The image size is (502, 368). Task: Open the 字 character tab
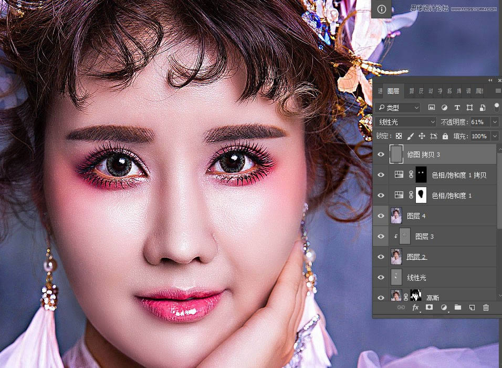point(440,91)
